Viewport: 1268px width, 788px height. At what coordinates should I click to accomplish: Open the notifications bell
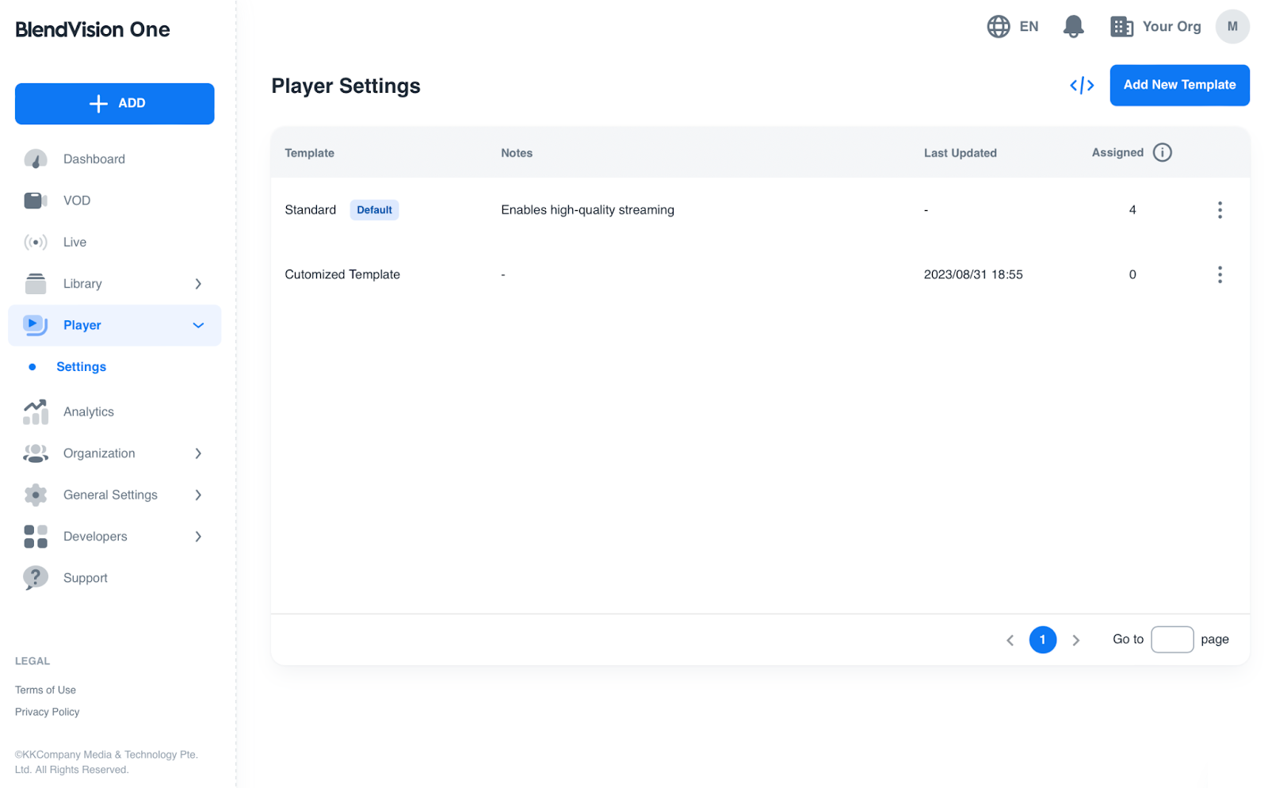pyautogui.click(x=1073, y=27)
